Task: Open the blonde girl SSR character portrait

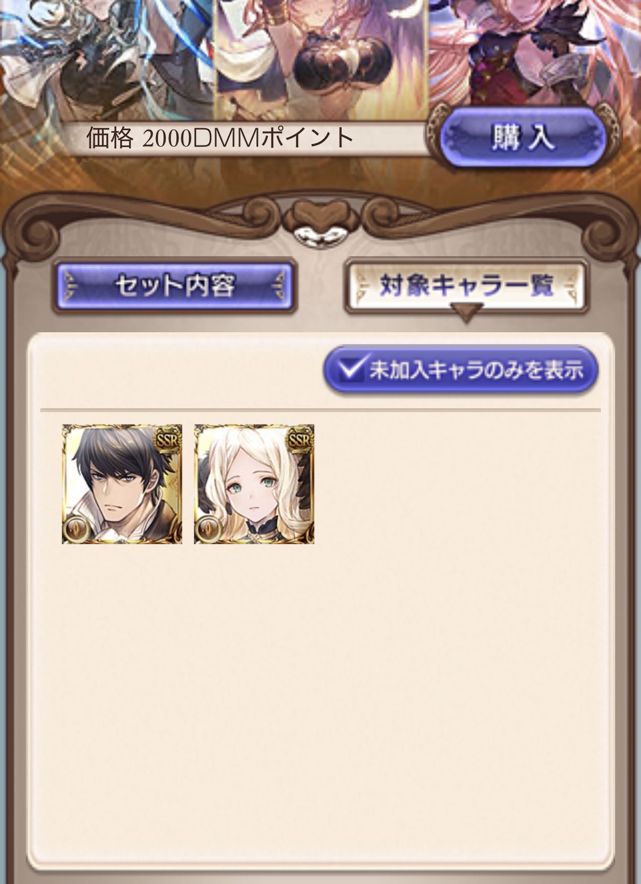Action: pyautogui.click(x=254, y=484)
